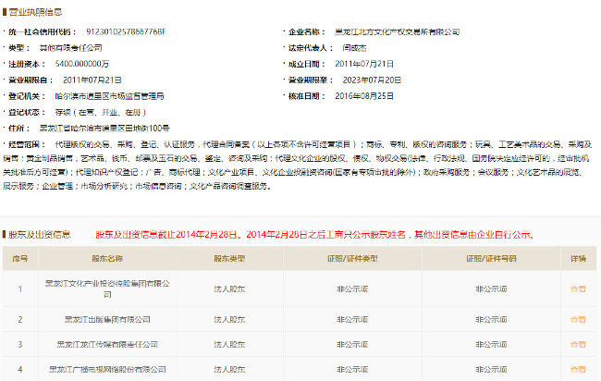Click the 核准日期 field label
The height and width of the screenshot is (381, 601).
pyautogui.click(x=307, y=96)
